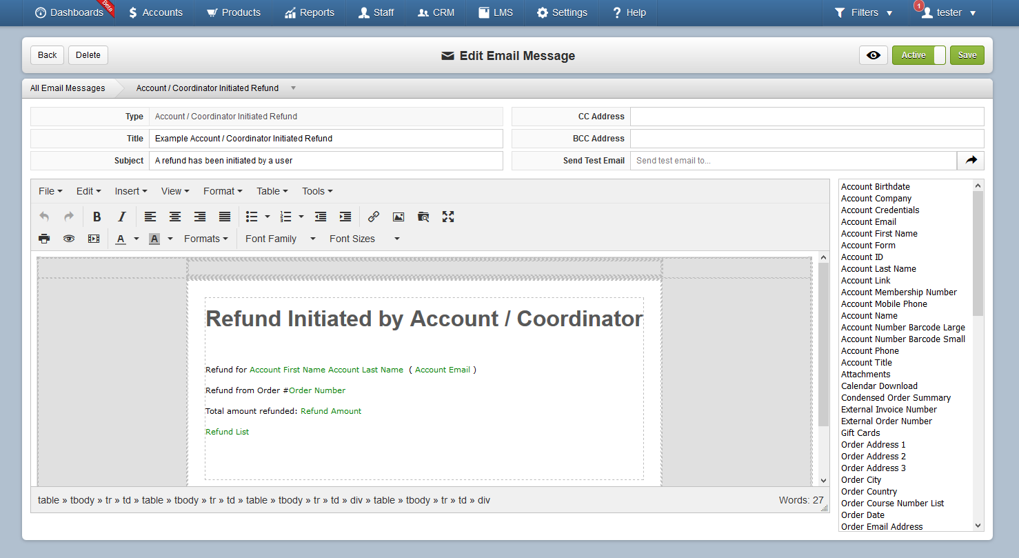Expand the Account / Coordinator Initiated Refund breadcrumb dropdown
The height and width of the screenshot is (558, 1019).
tap(293, 88)
